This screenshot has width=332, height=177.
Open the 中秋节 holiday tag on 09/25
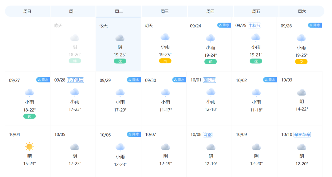coord(254,25)
